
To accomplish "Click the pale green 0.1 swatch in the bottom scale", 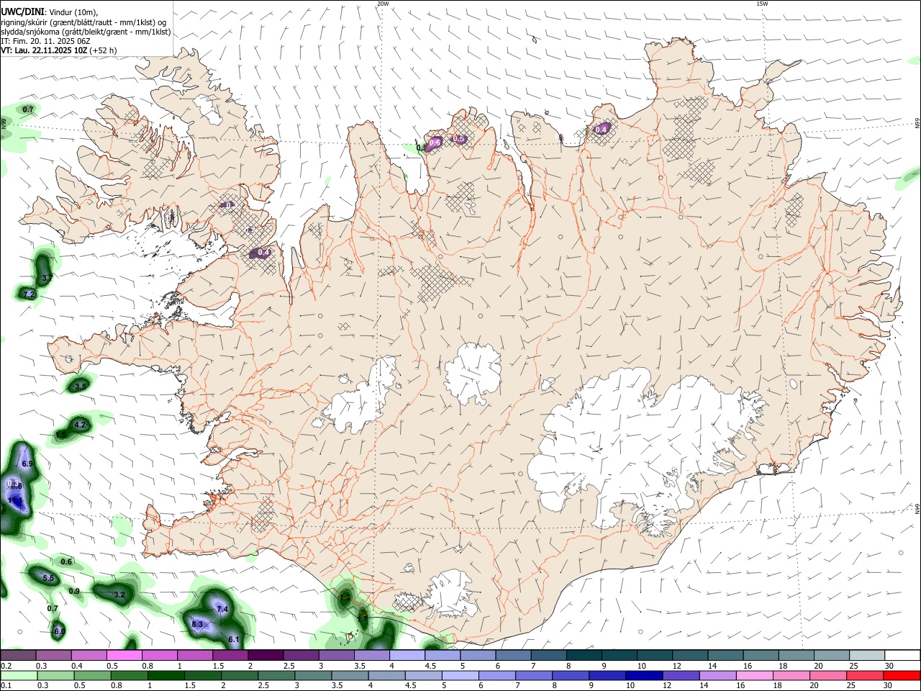I will [19, 676].
